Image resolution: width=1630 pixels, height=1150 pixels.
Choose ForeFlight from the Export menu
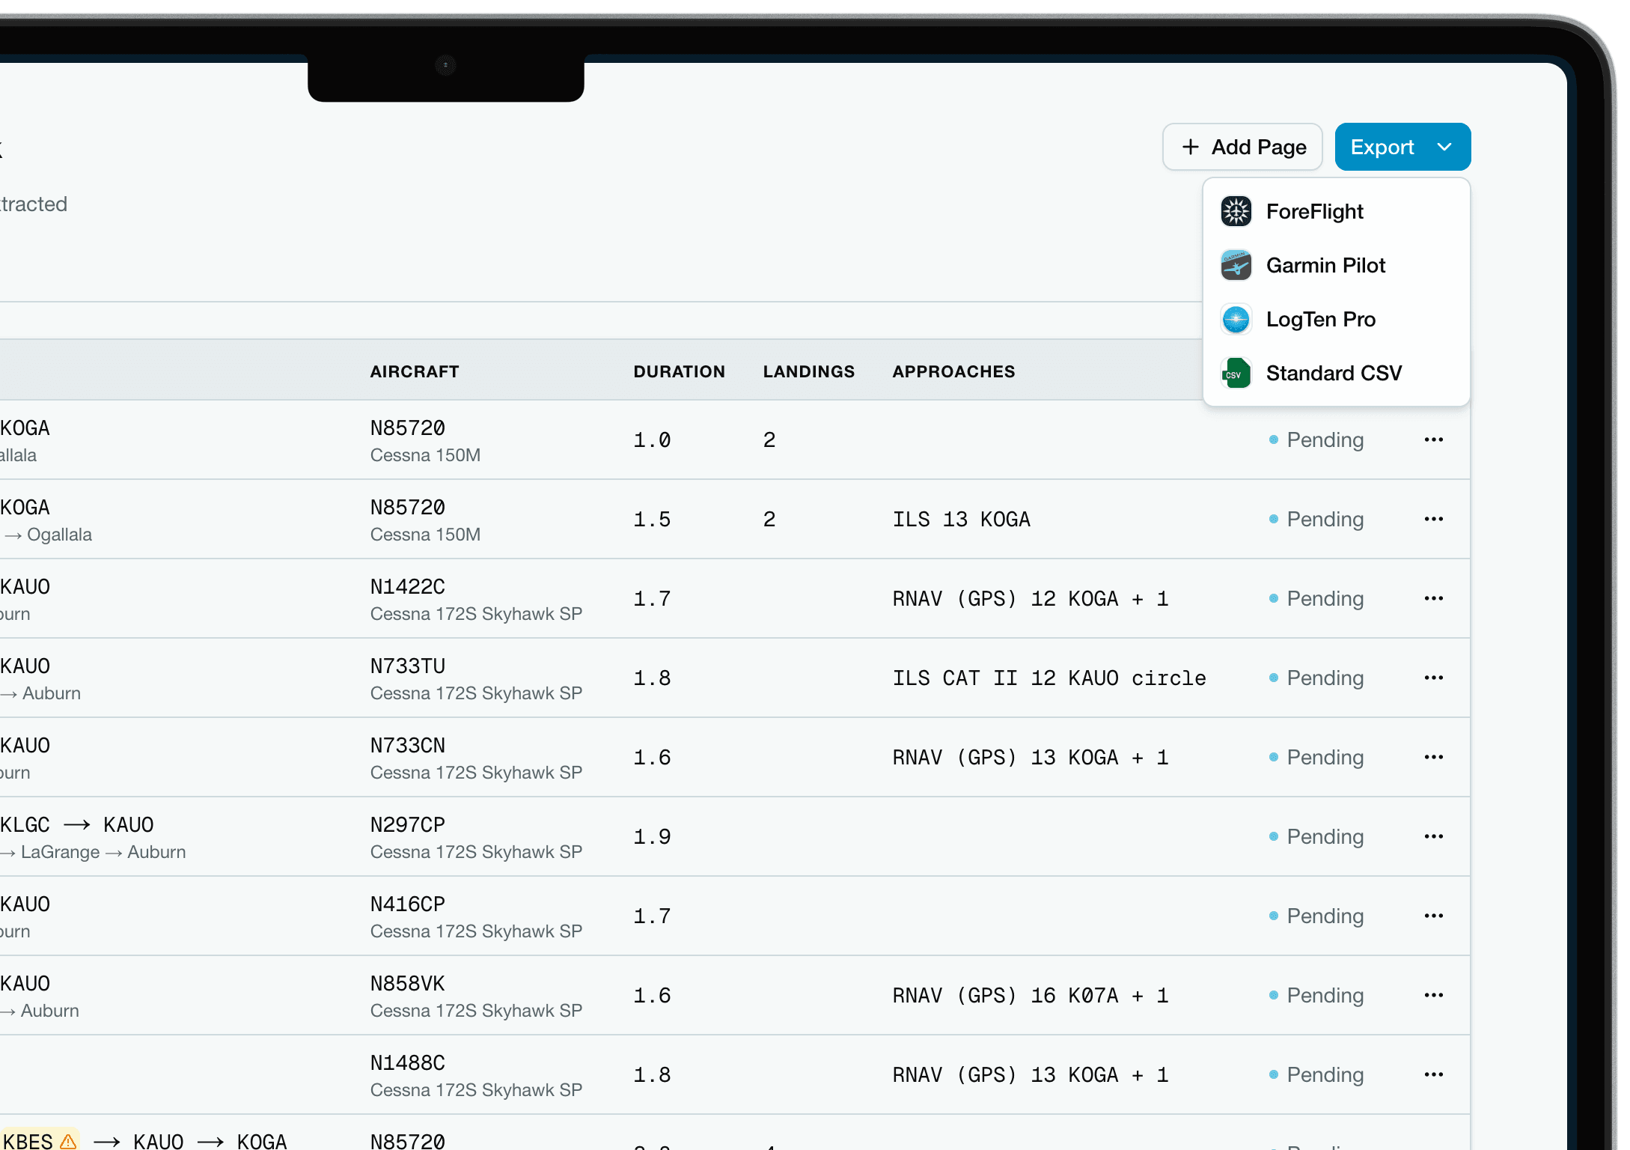pyautogui.click(x=1314, y=211)
